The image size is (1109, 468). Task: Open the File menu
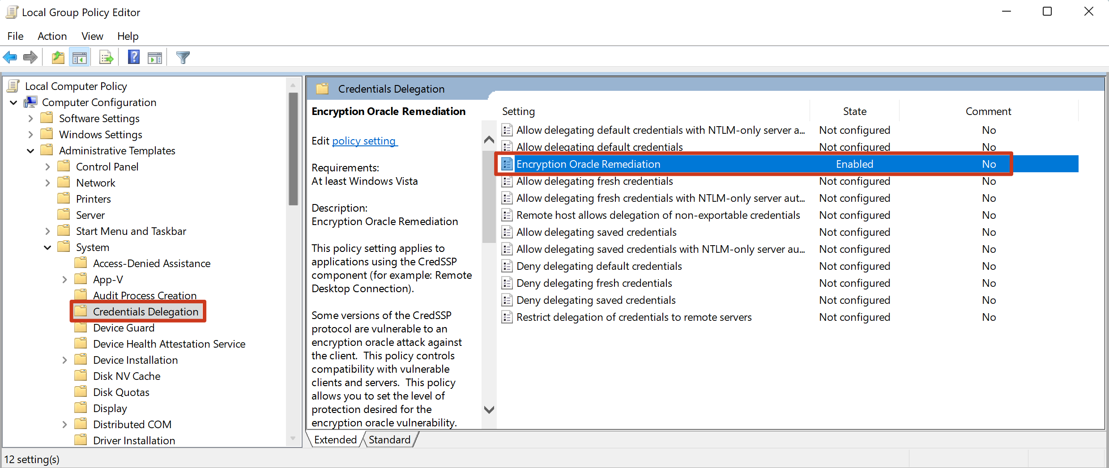click(x=16, y=36)
